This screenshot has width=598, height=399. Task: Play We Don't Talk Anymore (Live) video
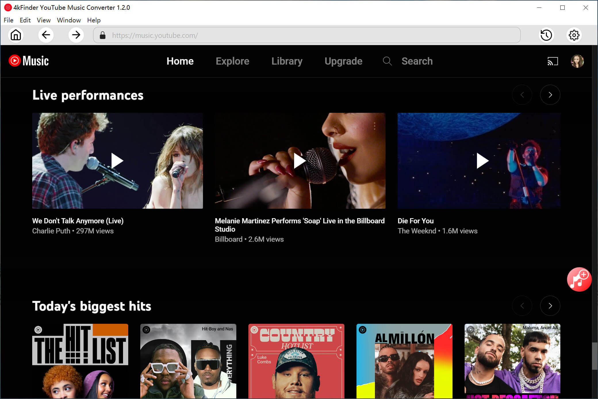pyautogui.click(x=117, y=160)
